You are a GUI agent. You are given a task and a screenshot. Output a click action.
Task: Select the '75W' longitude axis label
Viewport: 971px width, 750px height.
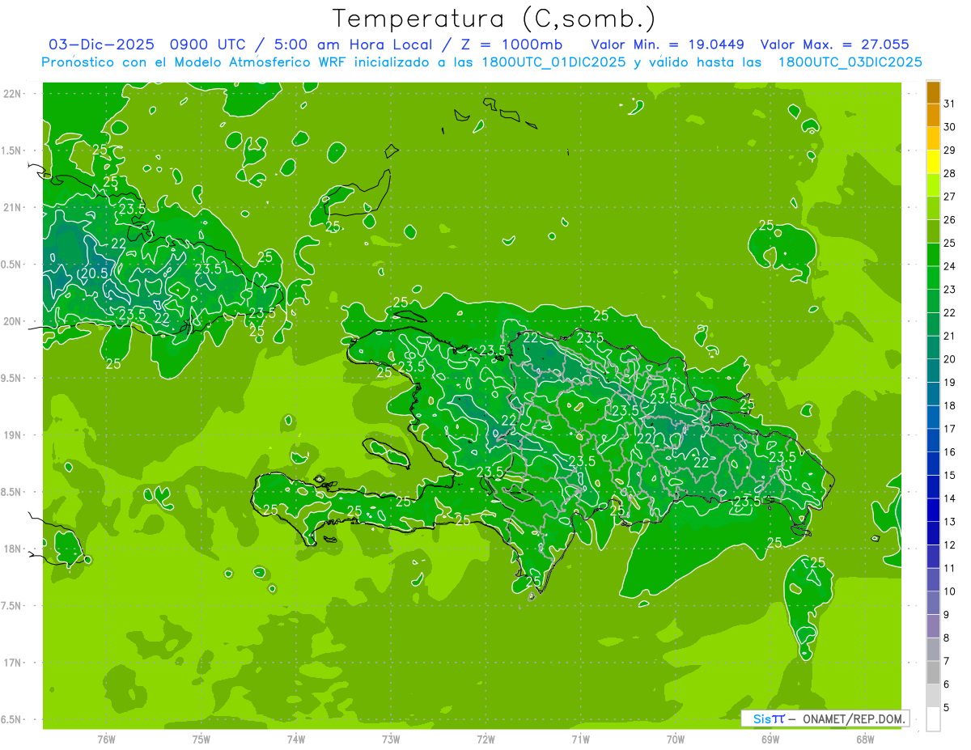201,739
